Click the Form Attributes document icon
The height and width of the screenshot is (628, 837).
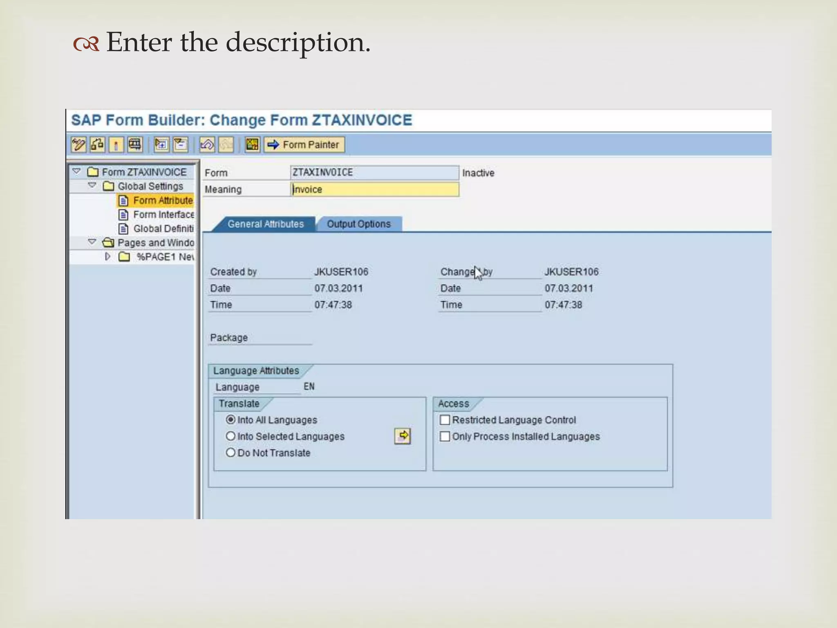tap(123, 200)
